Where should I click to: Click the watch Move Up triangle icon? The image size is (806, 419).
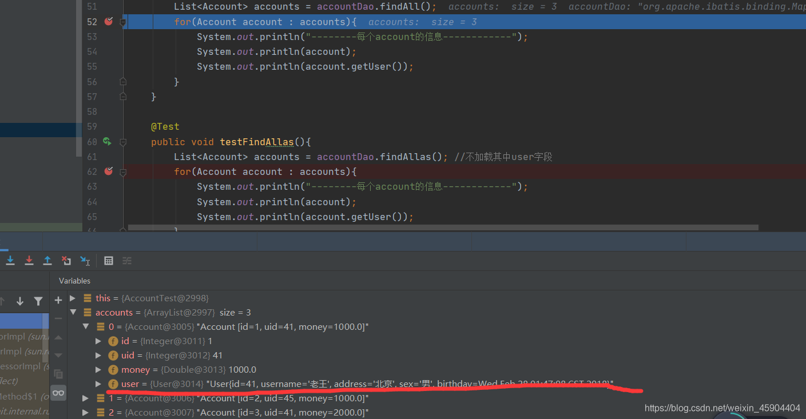(x=58, y=337)
